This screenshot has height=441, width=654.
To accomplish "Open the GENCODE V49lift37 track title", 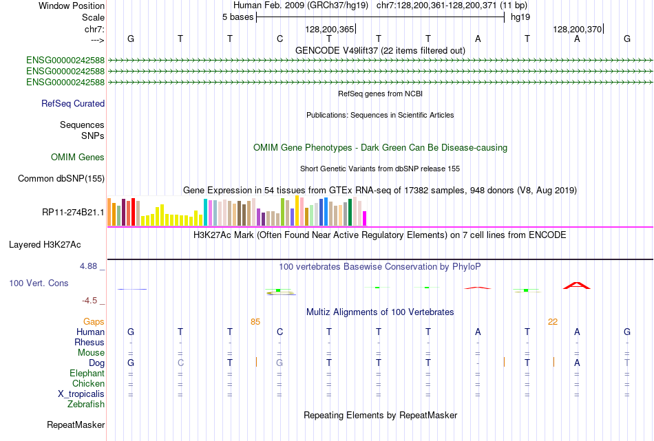I will pos(380,50).
